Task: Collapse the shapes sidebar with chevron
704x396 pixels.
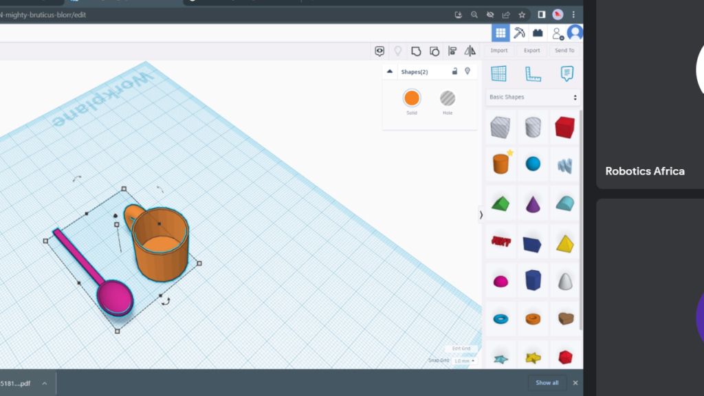Action: [481, 215]
